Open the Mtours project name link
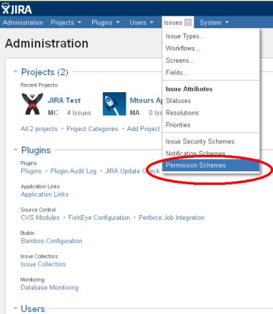 tap(146, 100)
